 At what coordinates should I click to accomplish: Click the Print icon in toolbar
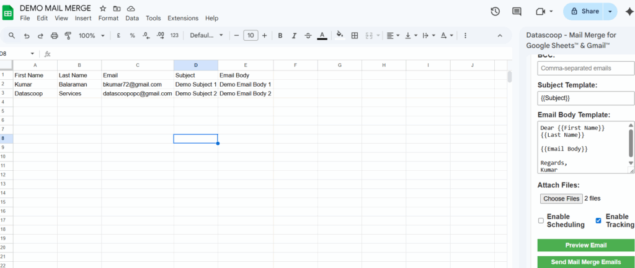tap(54, 36)
